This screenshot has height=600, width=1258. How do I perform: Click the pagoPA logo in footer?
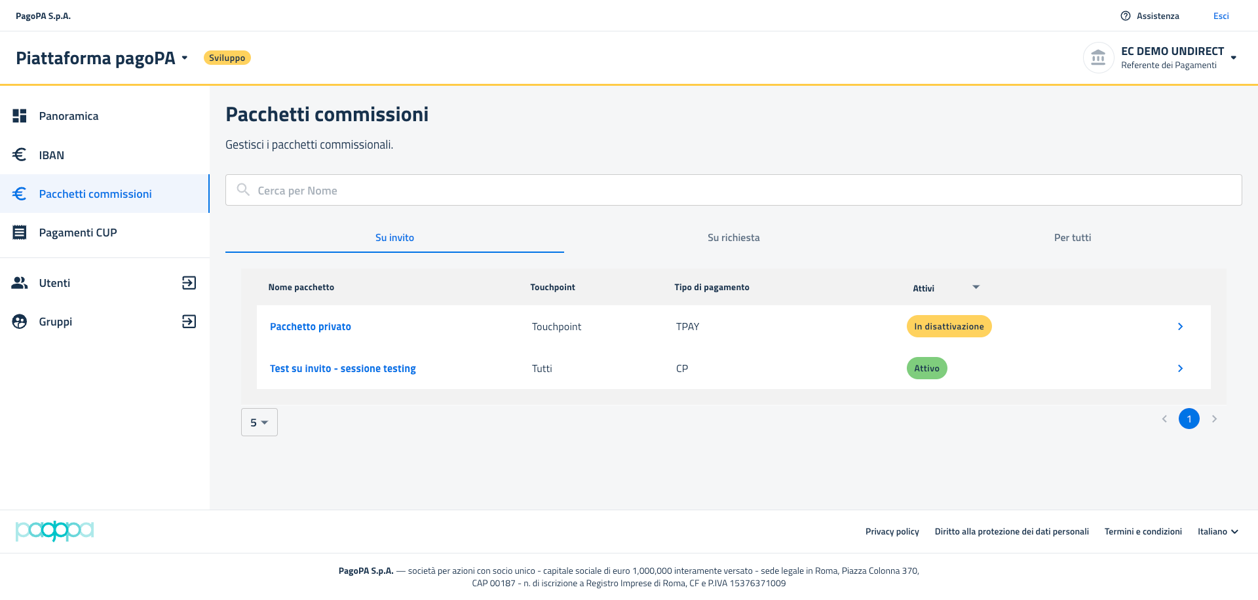click(x=55, y=531)
